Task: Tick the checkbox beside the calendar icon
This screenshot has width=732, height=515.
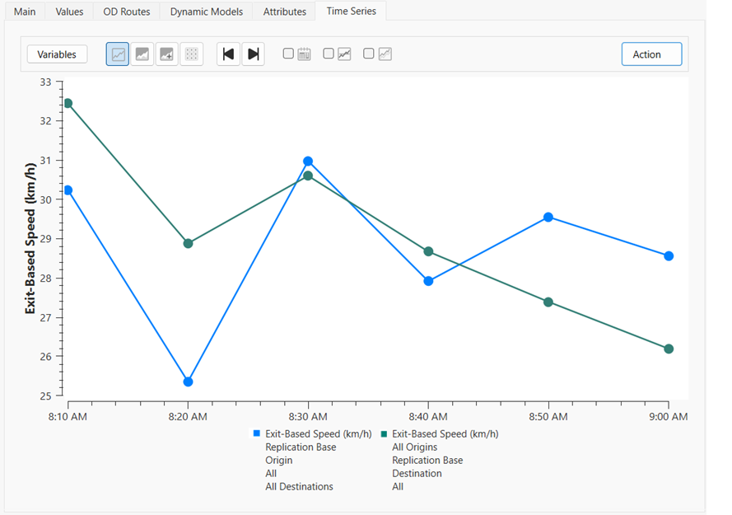Action: [x=289, y=54]
